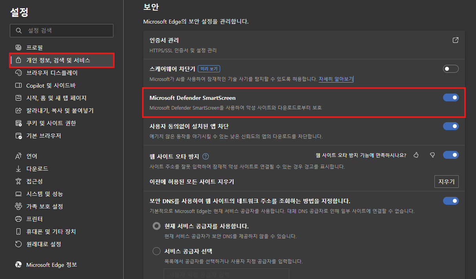476x279 pixels.
Task: Click the family icon beside 가족 보호 설정
Action: point(18,206)
